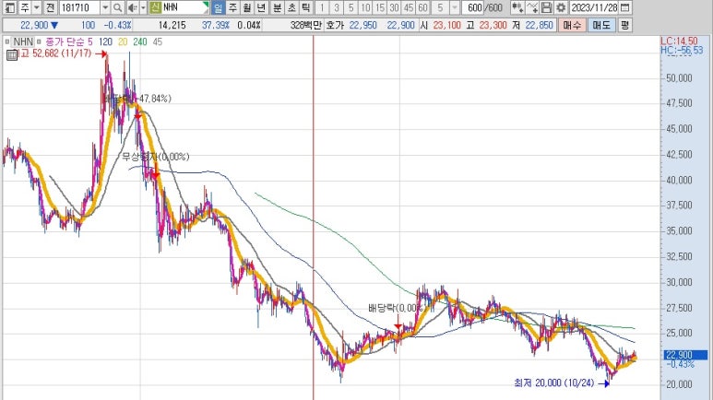Click the NHN legend label
Viewport: 713px width, 400px height.
23,41
